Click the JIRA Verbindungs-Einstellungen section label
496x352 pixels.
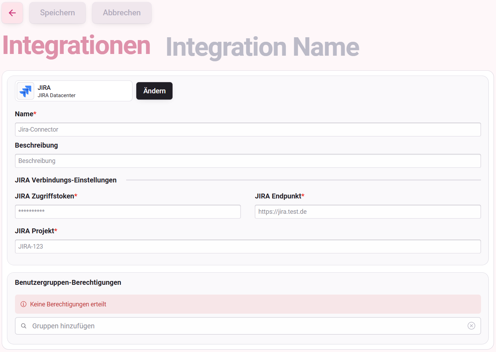pyautogui.click(x=66, y=180)
